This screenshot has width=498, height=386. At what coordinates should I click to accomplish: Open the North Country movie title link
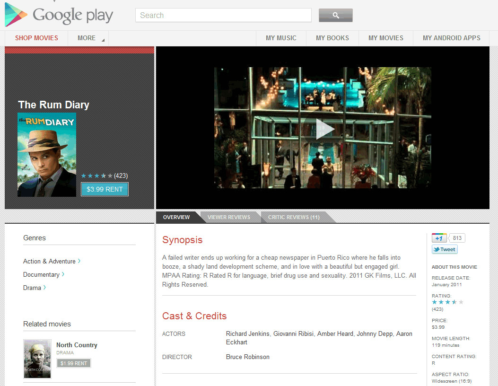click(77, 345)
